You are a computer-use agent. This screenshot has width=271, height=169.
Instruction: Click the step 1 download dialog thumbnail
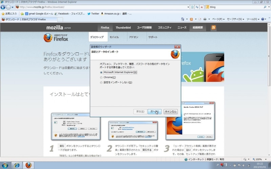76,126
